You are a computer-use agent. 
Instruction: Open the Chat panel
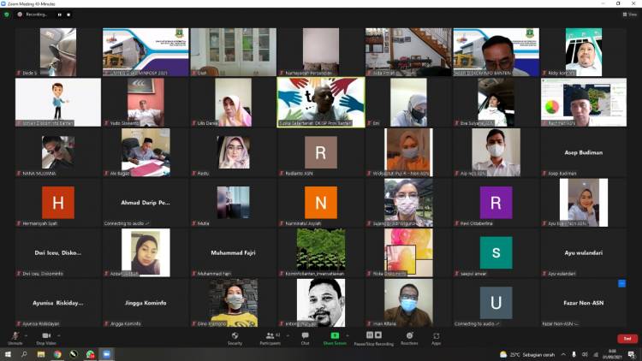point(305,335)
